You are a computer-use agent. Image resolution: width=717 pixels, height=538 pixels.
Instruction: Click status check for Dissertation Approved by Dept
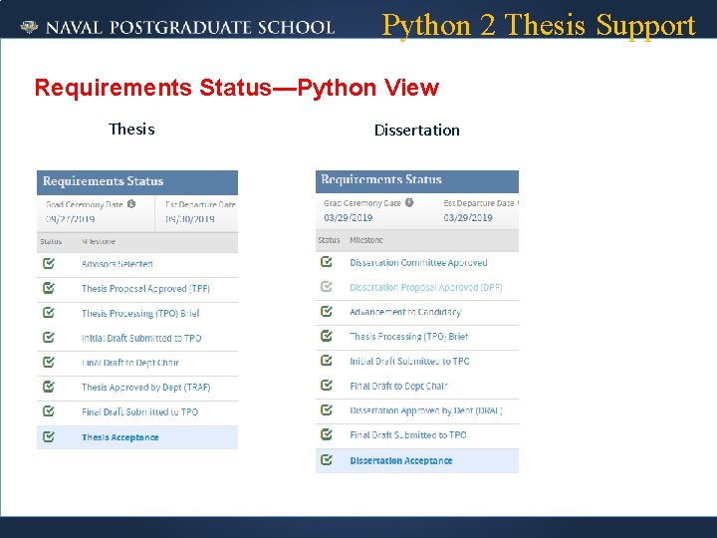tap(327, 409)
